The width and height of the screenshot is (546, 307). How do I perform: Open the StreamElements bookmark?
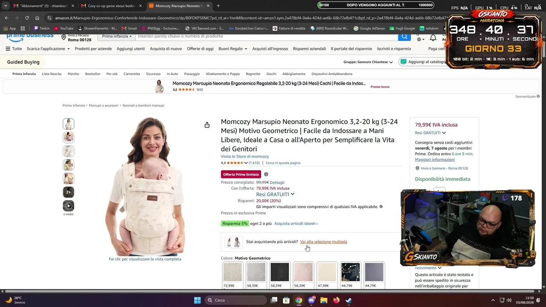[97, 29]
